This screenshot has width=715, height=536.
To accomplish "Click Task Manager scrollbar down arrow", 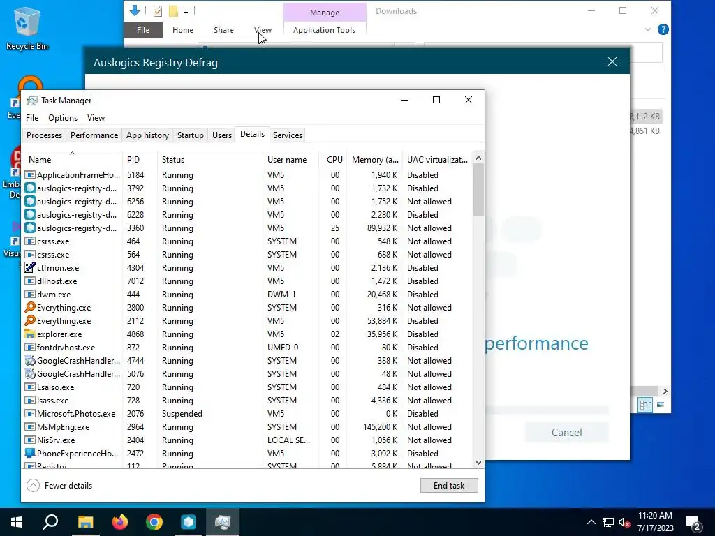I will coord(478,462).
